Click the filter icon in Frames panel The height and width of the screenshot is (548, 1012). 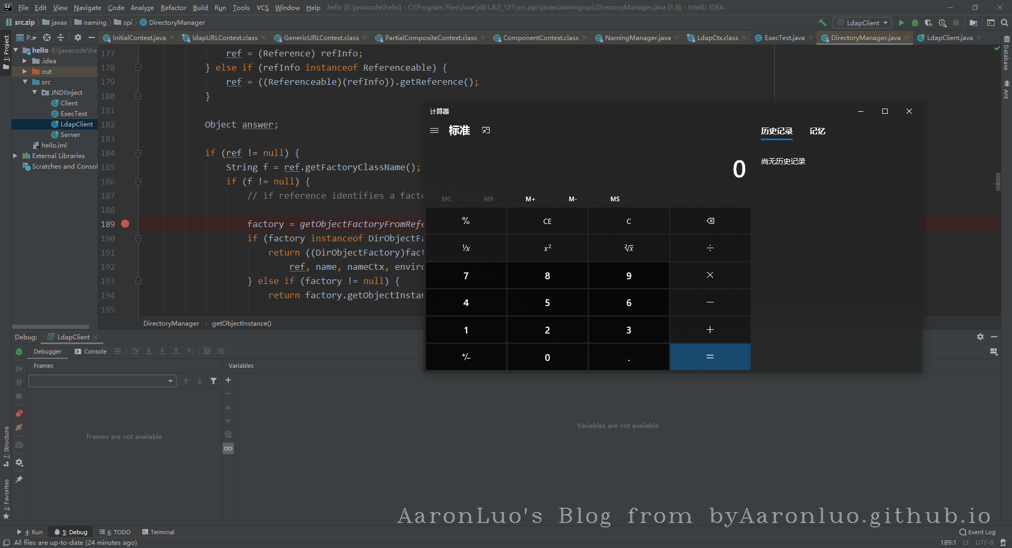point(213,381)
